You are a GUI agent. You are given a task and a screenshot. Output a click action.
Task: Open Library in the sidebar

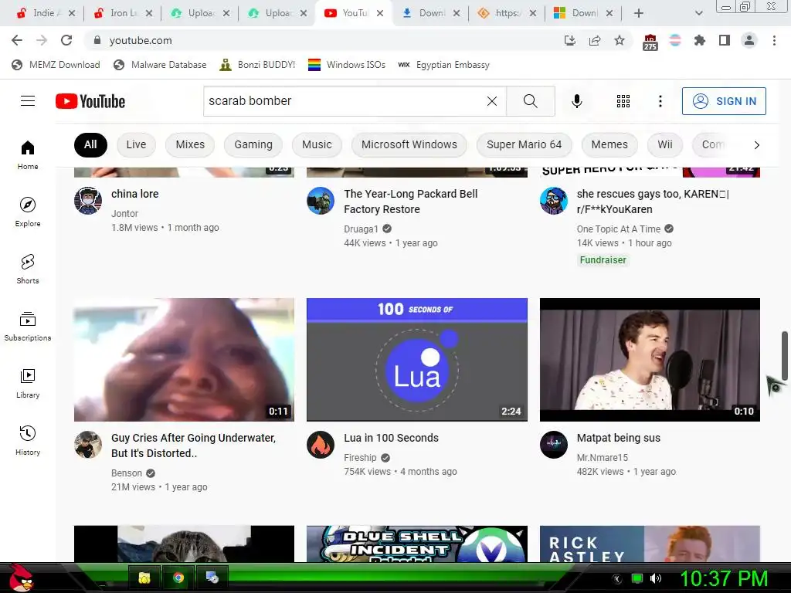click(x=28, y=383)
